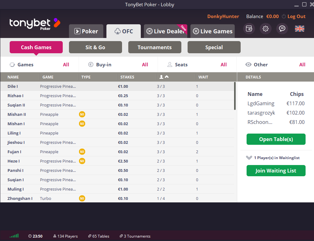The height and width of the screenshot is (241, 314).
Task: Click the Join Waiting List button
Action: [x=276, y=171]
